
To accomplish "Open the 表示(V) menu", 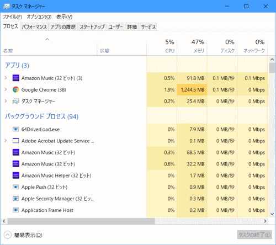I will coord(64,17).
